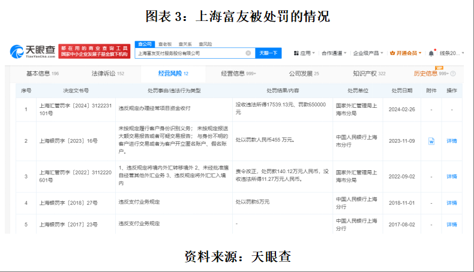Viewport: 474px width, 272px height.
Task: Expand the 企业级产品 dropdown
Action: (368, 53)
